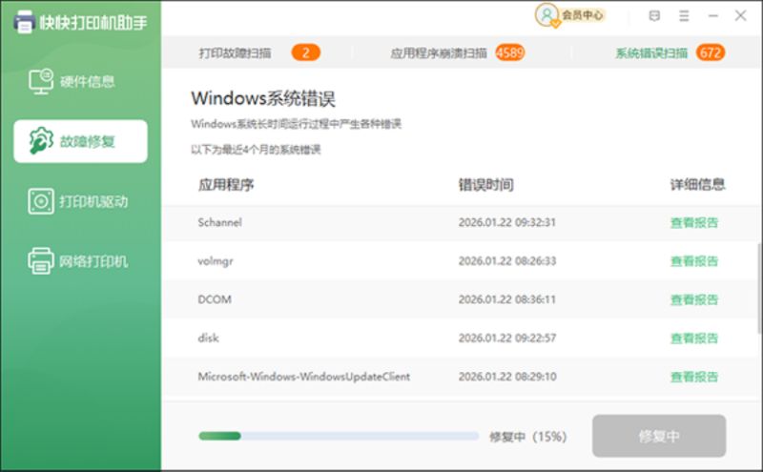Image resolution: width=763 pixels, height=472 pixels.
Task: Minimize the printer assistant window
Action: click(x=711, y=16)
